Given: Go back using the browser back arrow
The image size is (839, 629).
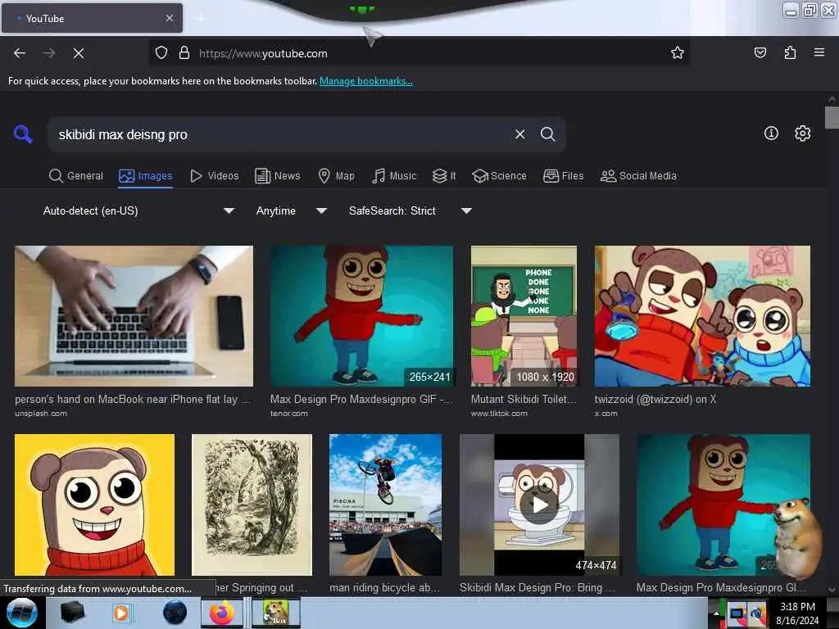Looking at the screenshot, I should 20,53.
